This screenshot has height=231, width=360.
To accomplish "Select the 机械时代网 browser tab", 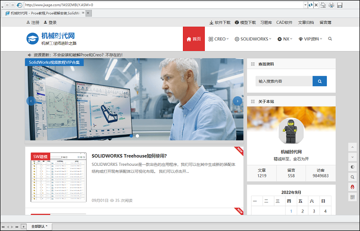I will (43, 13).
